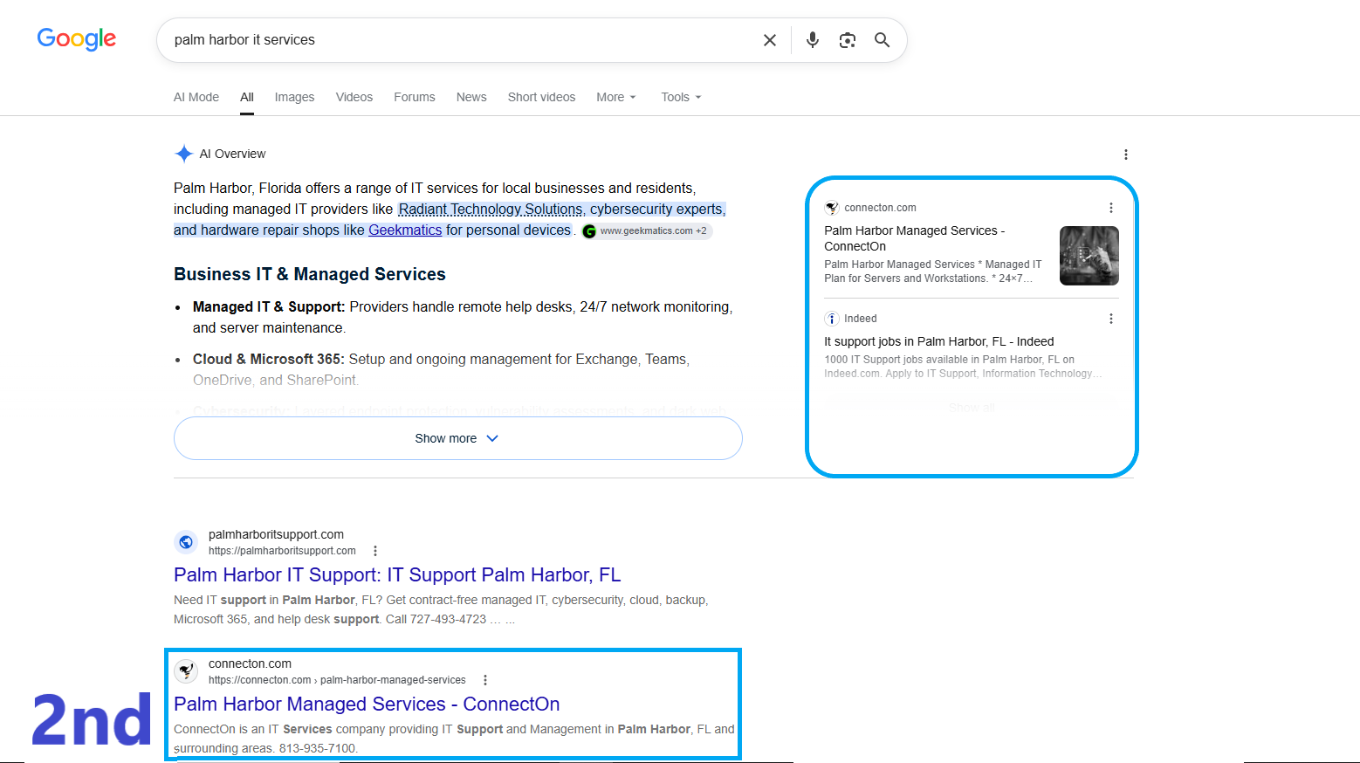The height and width of the screenshot is (763, 1360).
Task: Select the All results tab
Action: pos(247,97)
